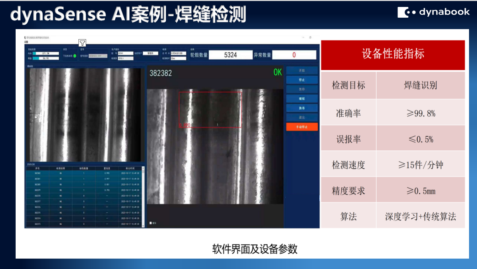
Task: Click the 置信度 column header
Action: 107,168
